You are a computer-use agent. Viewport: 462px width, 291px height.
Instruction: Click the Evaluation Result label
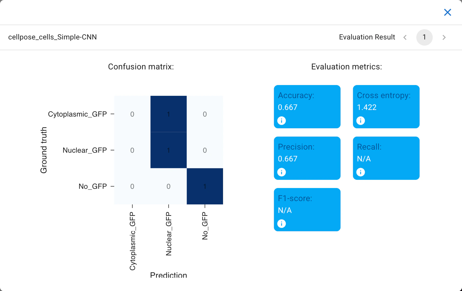[367, 37]
